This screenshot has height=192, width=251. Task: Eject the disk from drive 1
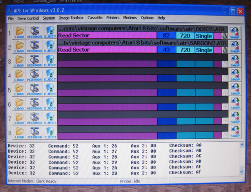pos(50,33)
